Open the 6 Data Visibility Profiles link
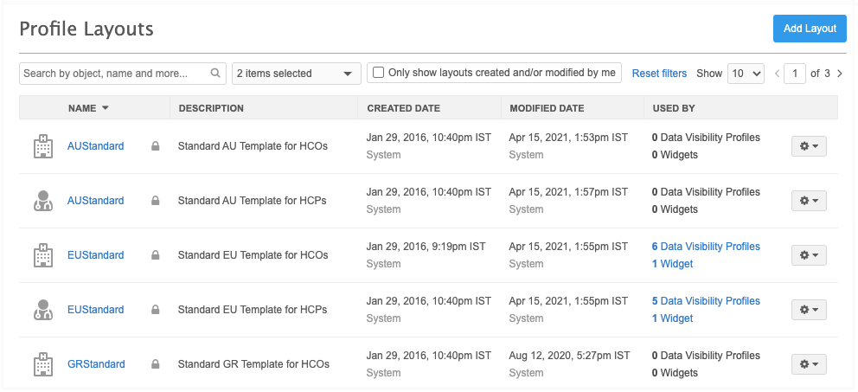Screen dimensions: 858x392 pyautogui.click(x=706, y=247)
